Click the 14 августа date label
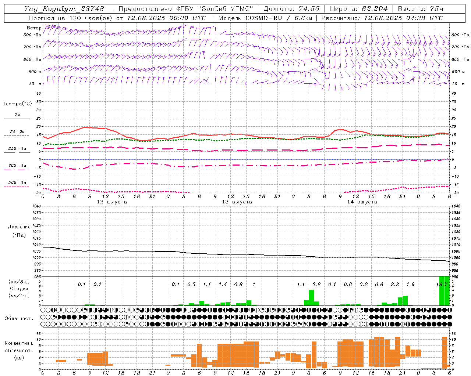This screenshot has height=376, width=471. click(362, 202)
